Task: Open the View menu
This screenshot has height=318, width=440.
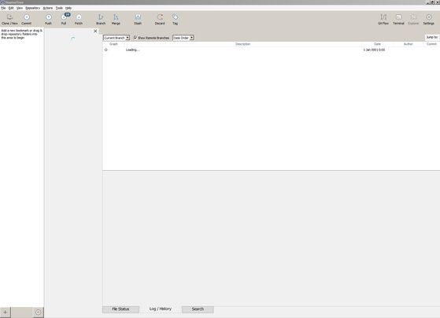Action: point(20,8)
